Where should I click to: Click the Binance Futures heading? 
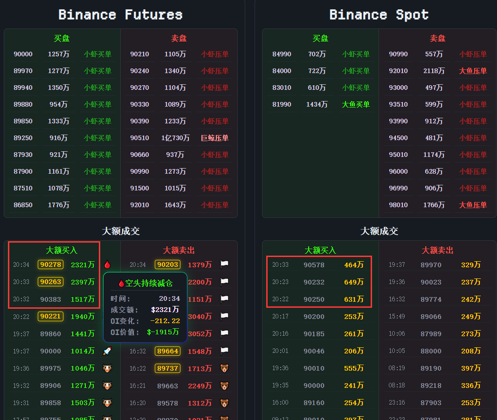coord(120,14)
